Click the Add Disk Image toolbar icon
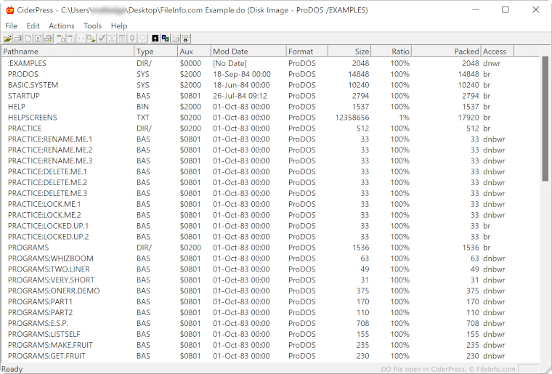 coord(71,38)
